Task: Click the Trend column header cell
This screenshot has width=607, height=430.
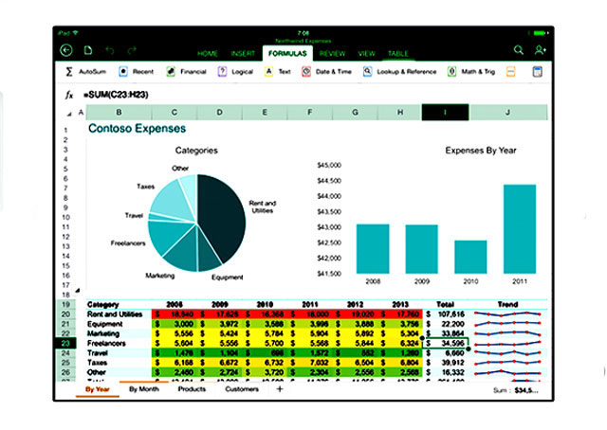Action: [x=507, y=304]
